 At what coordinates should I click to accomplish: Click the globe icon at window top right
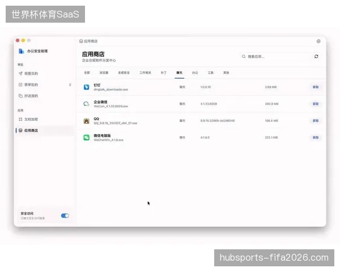[x=318, y=41]
